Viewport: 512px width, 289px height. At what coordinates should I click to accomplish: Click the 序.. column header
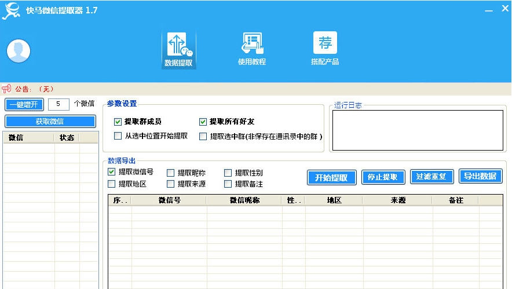click(120, 200)
